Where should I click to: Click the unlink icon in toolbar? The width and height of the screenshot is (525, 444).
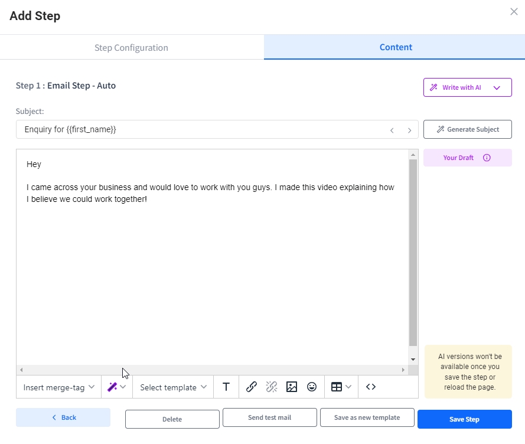point(272,387)
